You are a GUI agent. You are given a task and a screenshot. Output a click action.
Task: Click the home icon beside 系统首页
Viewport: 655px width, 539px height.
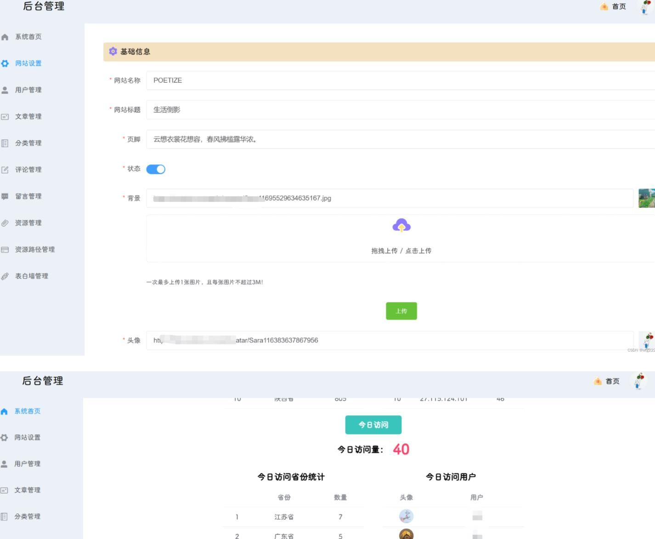[5, 36]
